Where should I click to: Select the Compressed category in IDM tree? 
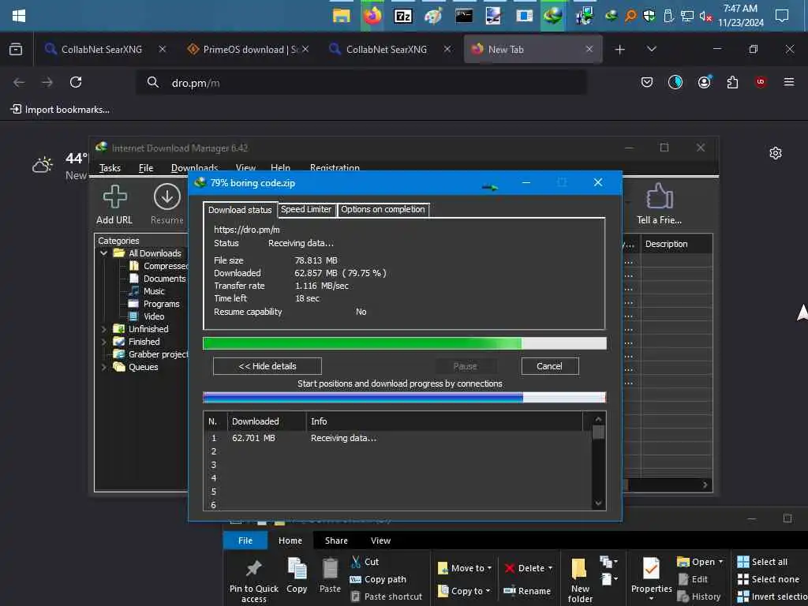coord(158,266)
